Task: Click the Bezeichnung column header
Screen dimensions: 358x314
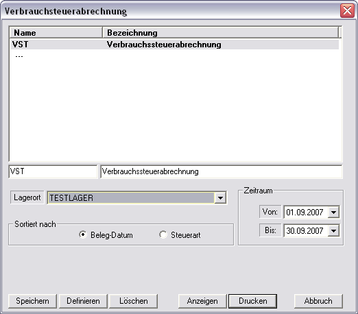Action: pos(220,32)
